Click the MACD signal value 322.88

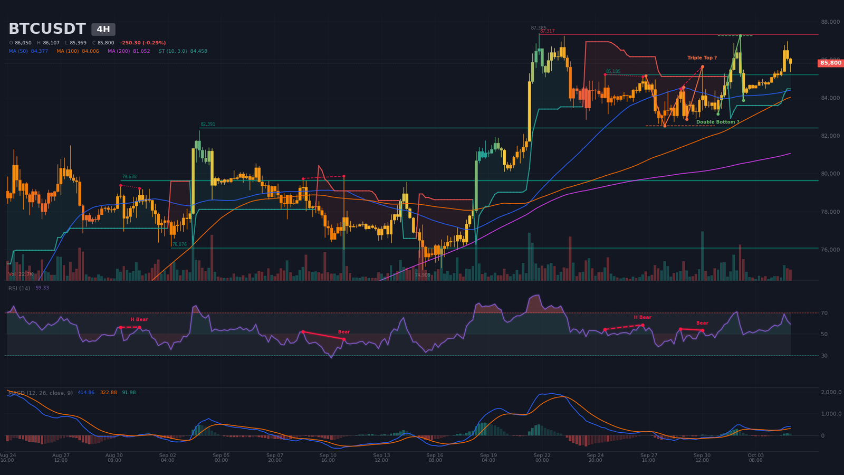[109, 393]
